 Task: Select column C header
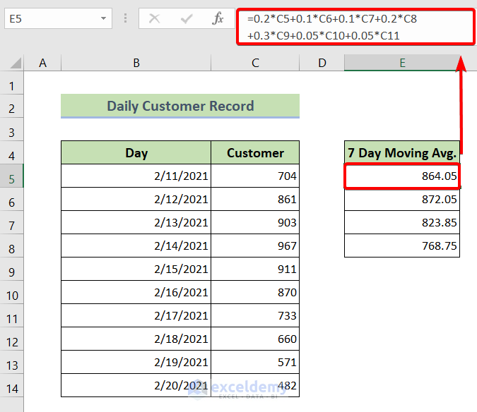[x=255, y=63]
